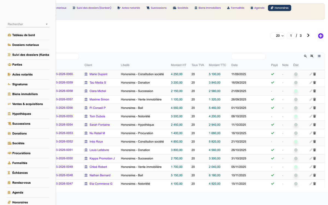Edit the Maxime Simon row
Viewport: 328px width, 205px height.
click(x=311, y=99)
